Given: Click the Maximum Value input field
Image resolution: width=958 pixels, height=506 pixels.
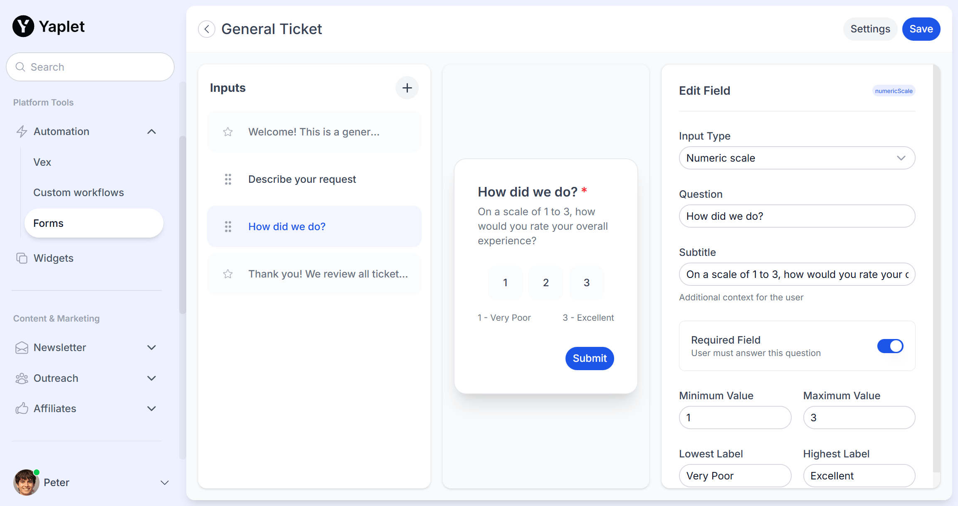Looking at the screenshot, I should coord(859,418).
